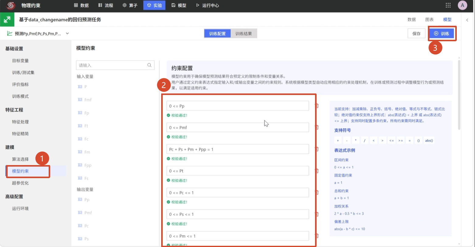Click the constraint field '0 <= Ps <= 1'
The width and height of the screenshot is (475, 247).
point(238,214)
